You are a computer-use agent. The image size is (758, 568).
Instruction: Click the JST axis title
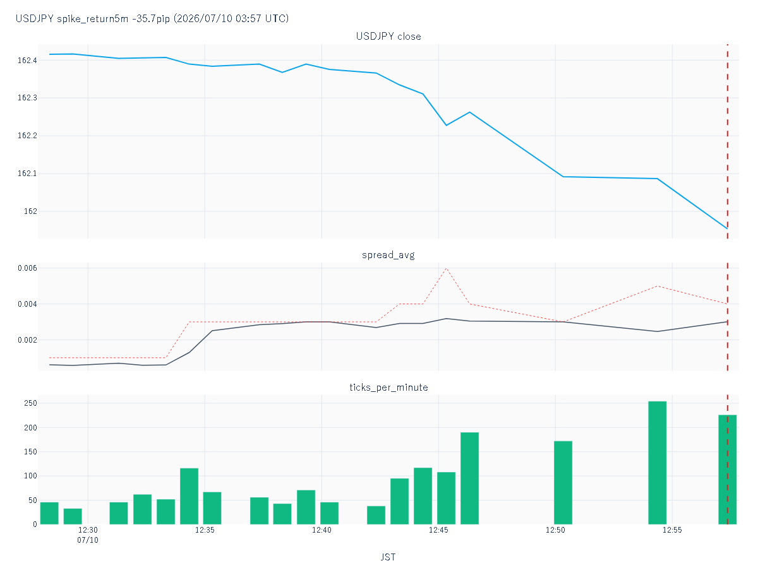coord(388,557)
